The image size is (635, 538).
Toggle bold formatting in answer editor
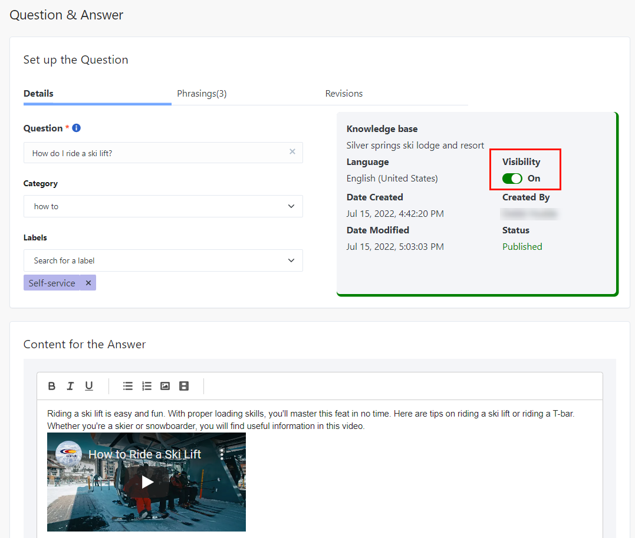pyautogui.click(x=51, y=386)
